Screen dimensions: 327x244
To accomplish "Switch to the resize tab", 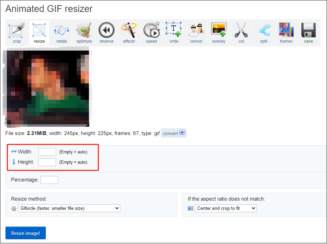I will (39, 32).
